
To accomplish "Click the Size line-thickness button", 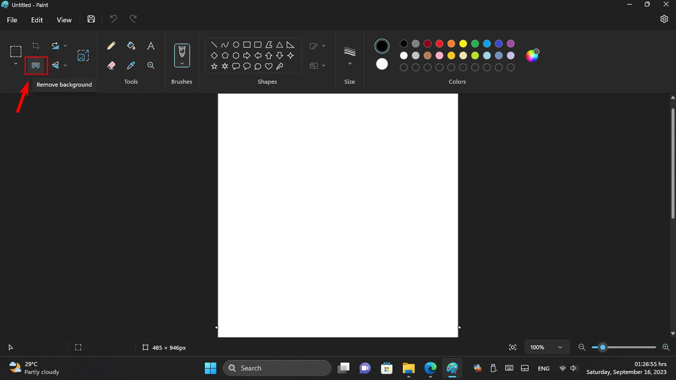I will click(x=350, y=51).
